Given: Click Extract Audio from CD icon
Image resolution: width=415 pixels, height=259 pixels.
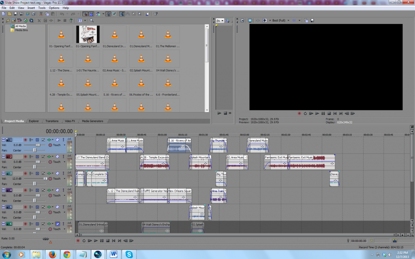Looking at the screenshot, I should tap(26, 20).
